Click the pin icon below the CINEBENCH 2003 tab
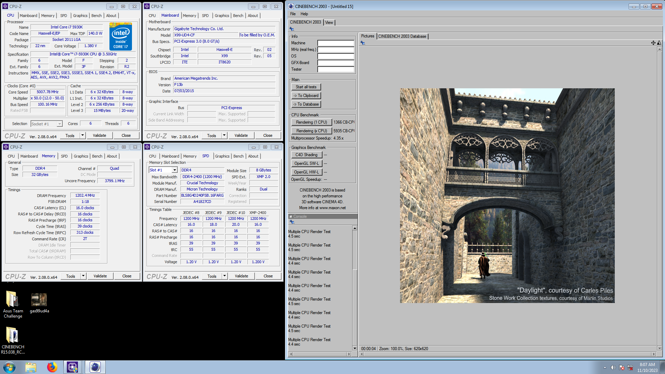This screenshot has height=374, width=665. pos(292,29)
